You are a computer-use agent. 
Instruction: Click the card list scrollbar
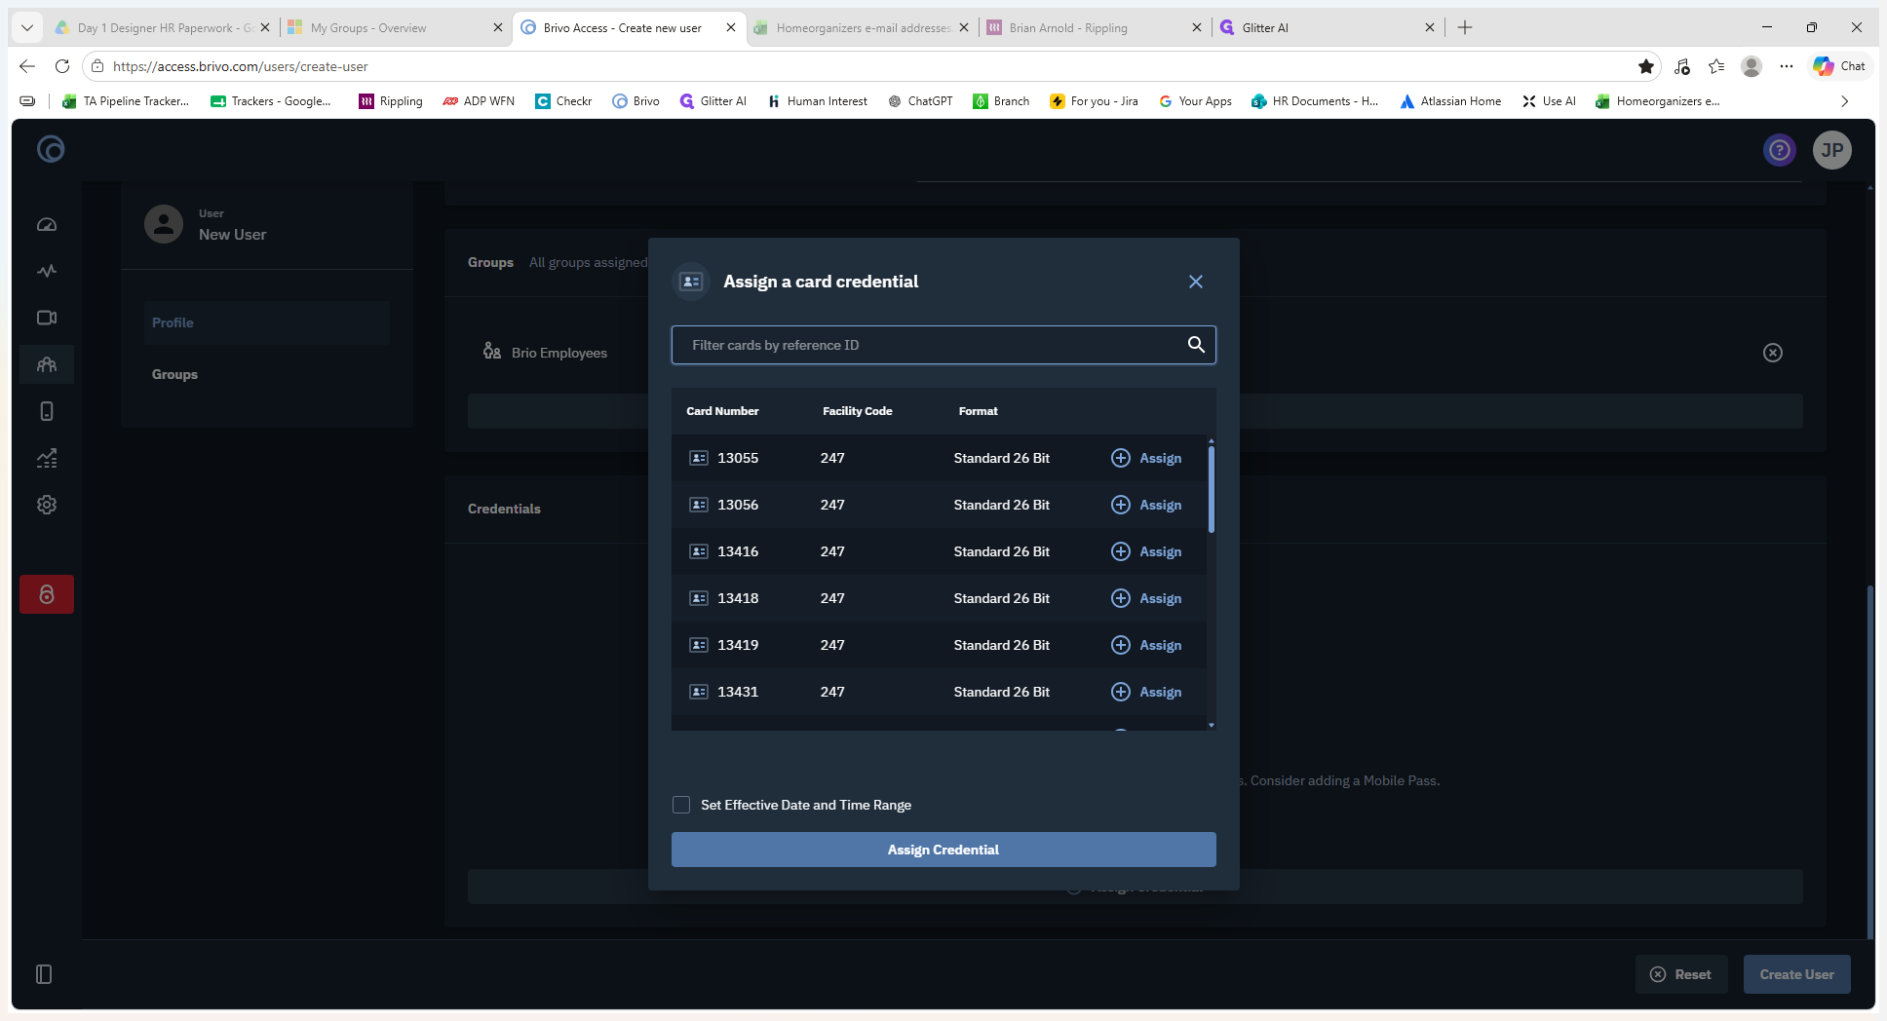coord(1212,487)
